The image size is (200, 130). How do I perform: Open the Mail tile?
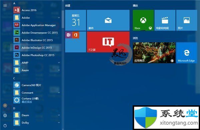point(108,20)
